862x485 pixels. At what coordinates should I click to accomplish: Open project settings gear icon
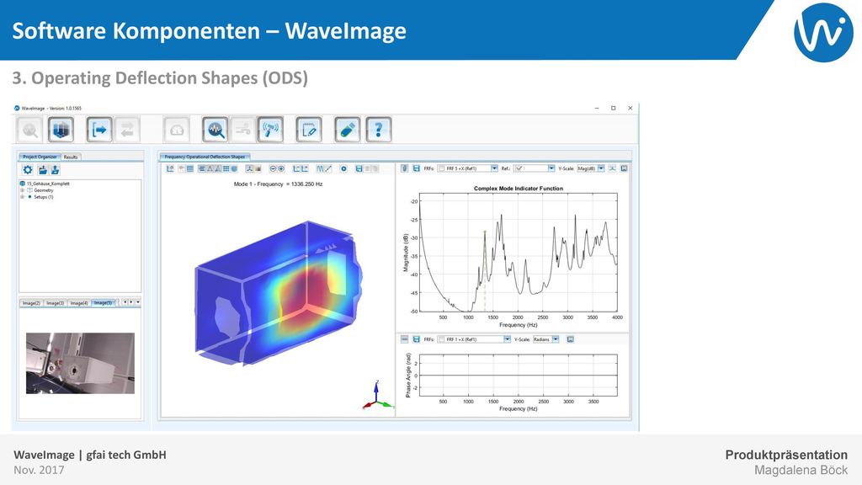pos(28,170)
